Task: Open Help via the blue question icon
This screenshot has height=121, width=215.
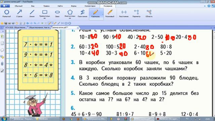Action: 209,6
